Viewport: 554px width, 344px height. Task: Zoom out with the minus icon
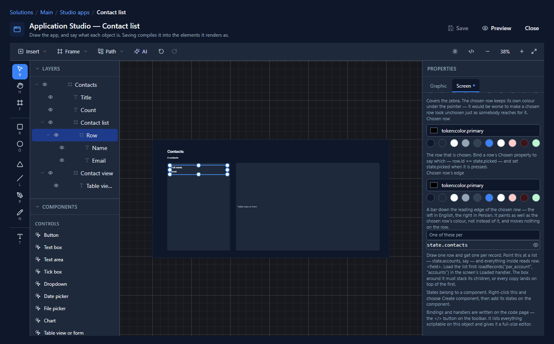click(x=488, y=51)
